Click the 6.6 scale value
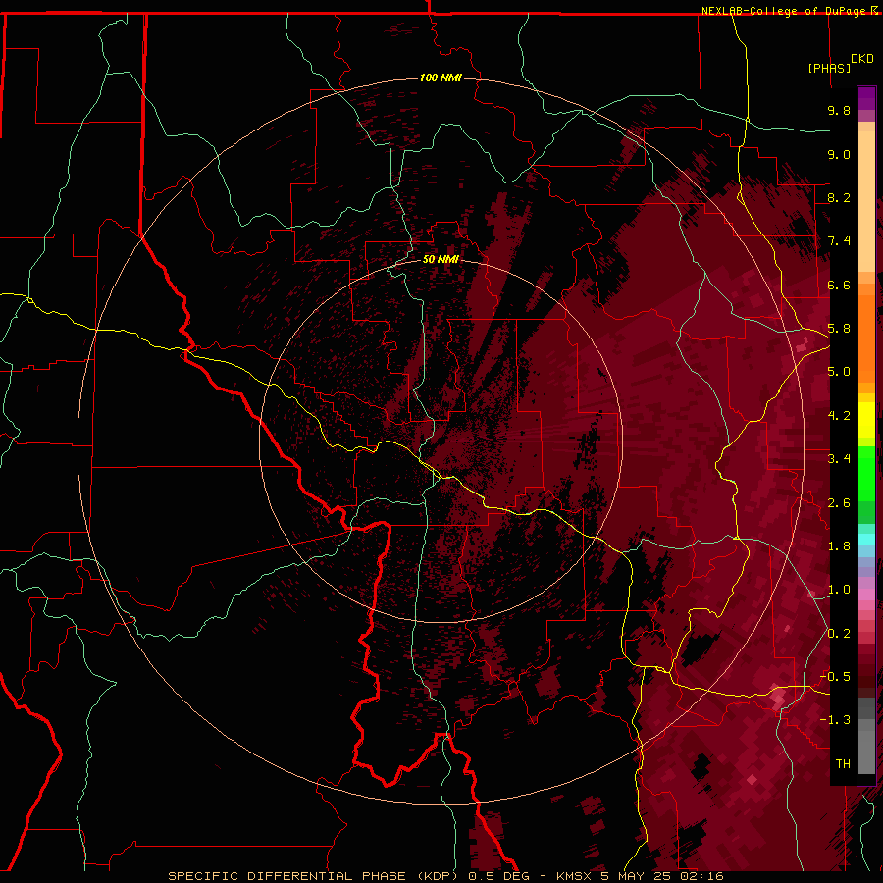 839,285
